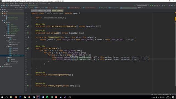Switch to the Layer.java editor tab
The width and height of the screenshot is (176, 99).
[x=29, y=8]
